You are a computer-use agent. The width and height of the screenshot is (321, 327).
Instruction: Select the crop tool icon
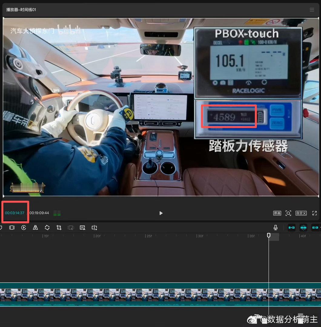pyautogui.click(x=59, y=227)
